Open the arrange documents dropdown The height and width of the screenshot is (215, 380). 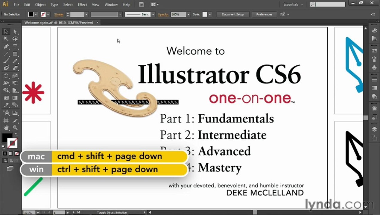(154, 4)
